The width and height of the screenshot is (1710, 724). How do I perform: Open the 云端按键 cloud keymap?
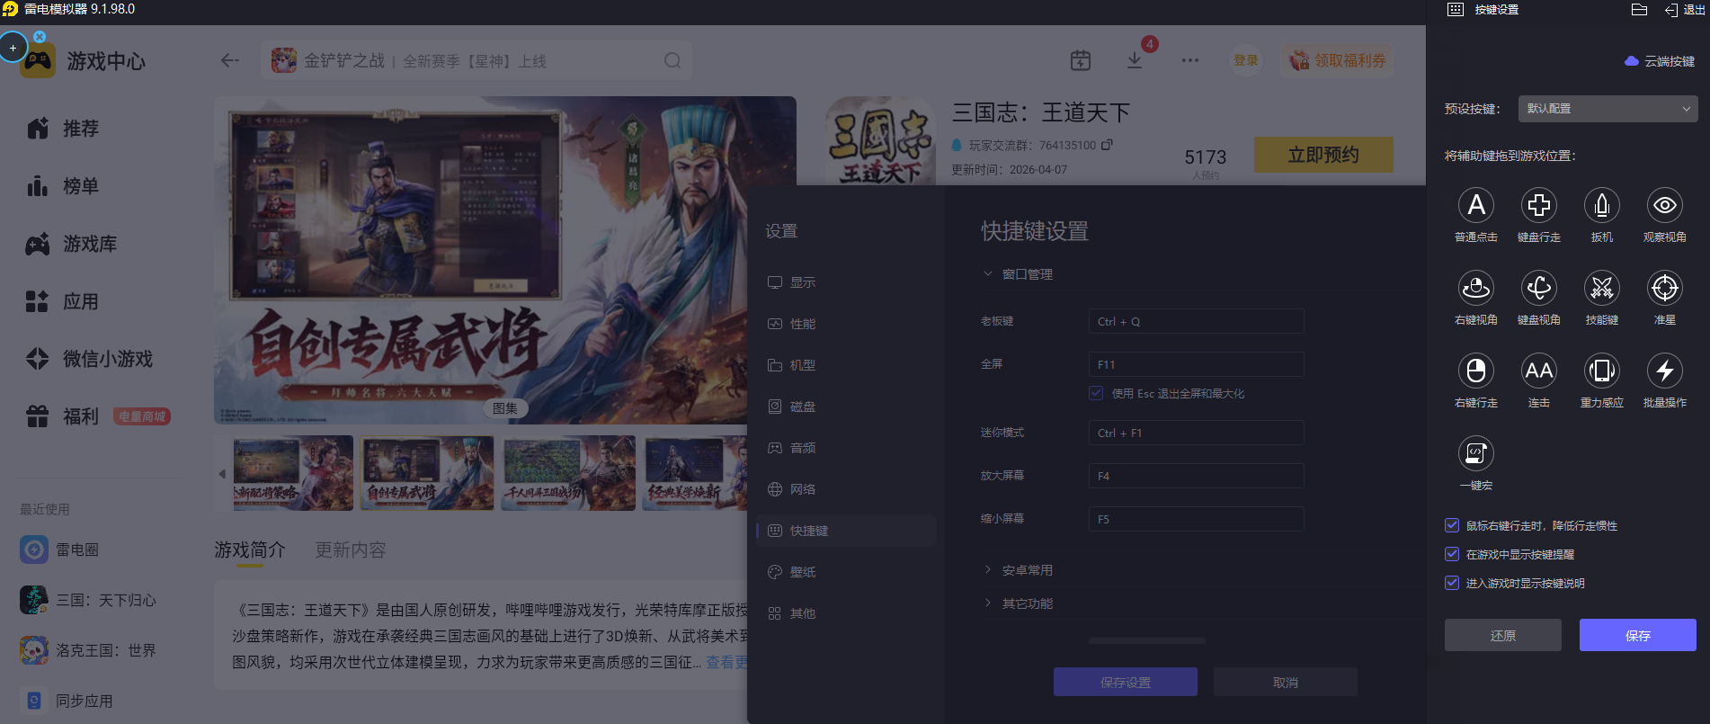pyautogui.click(x=1660, y=61)
